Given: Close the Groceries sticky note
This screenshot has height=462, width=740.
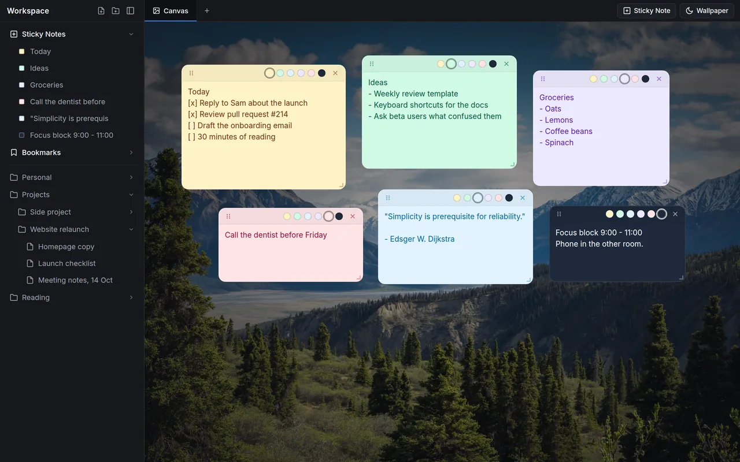Looking at the screenshot, I should click(x=659, y=79).
